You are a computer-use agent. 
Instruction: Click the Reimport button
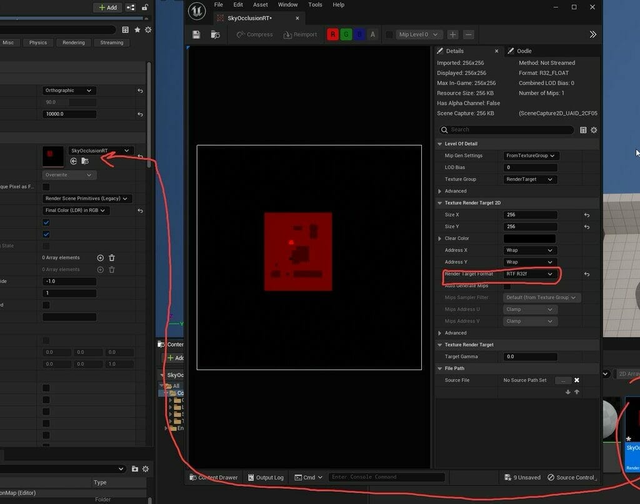301,34
